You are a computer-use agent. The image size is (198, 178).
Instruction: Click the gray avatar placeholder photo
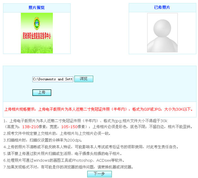[x=162, y=33]
